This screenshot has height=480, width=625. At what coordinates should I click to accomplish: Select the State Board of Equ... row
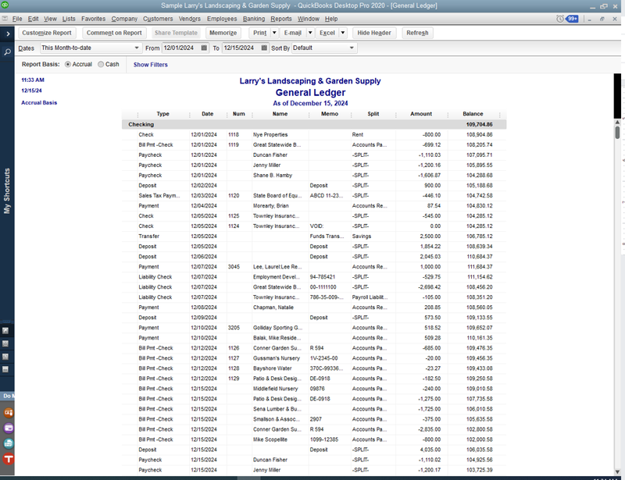click(x=314, y=196)
